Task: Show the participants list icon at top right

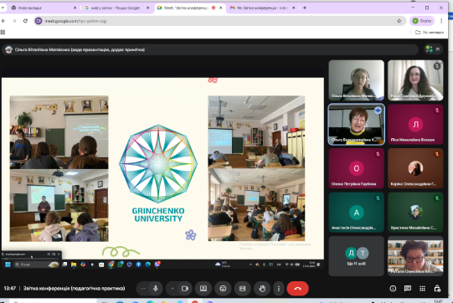Action: [433, 49]
